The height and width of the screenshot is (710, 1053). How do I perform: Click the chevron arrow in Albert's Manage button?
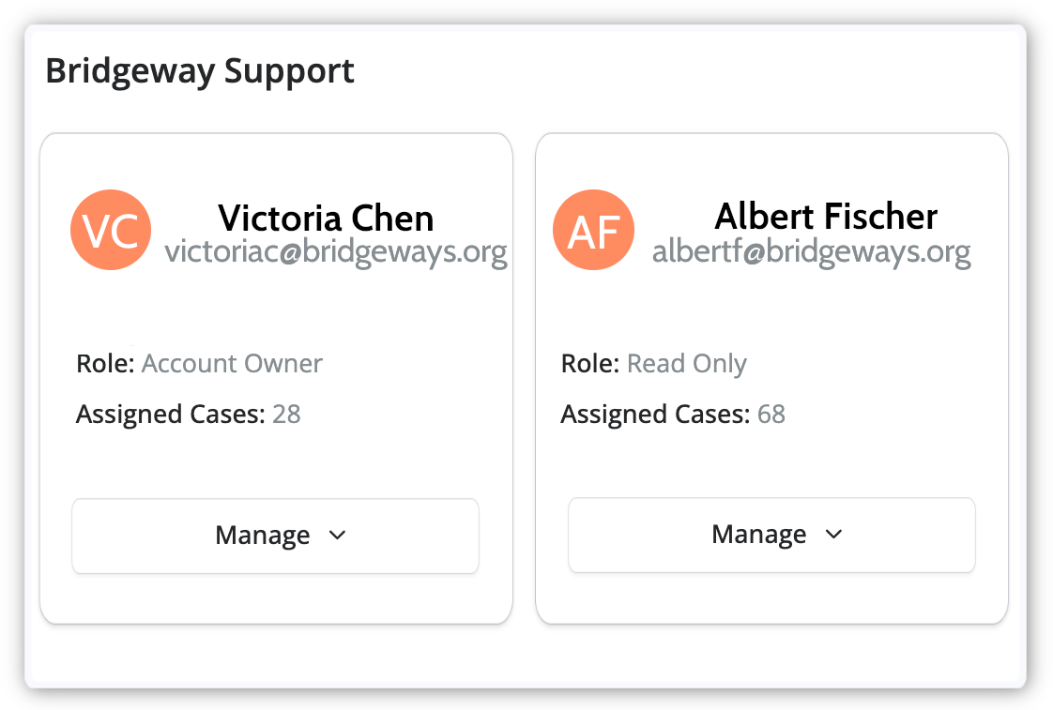(833, 535)
